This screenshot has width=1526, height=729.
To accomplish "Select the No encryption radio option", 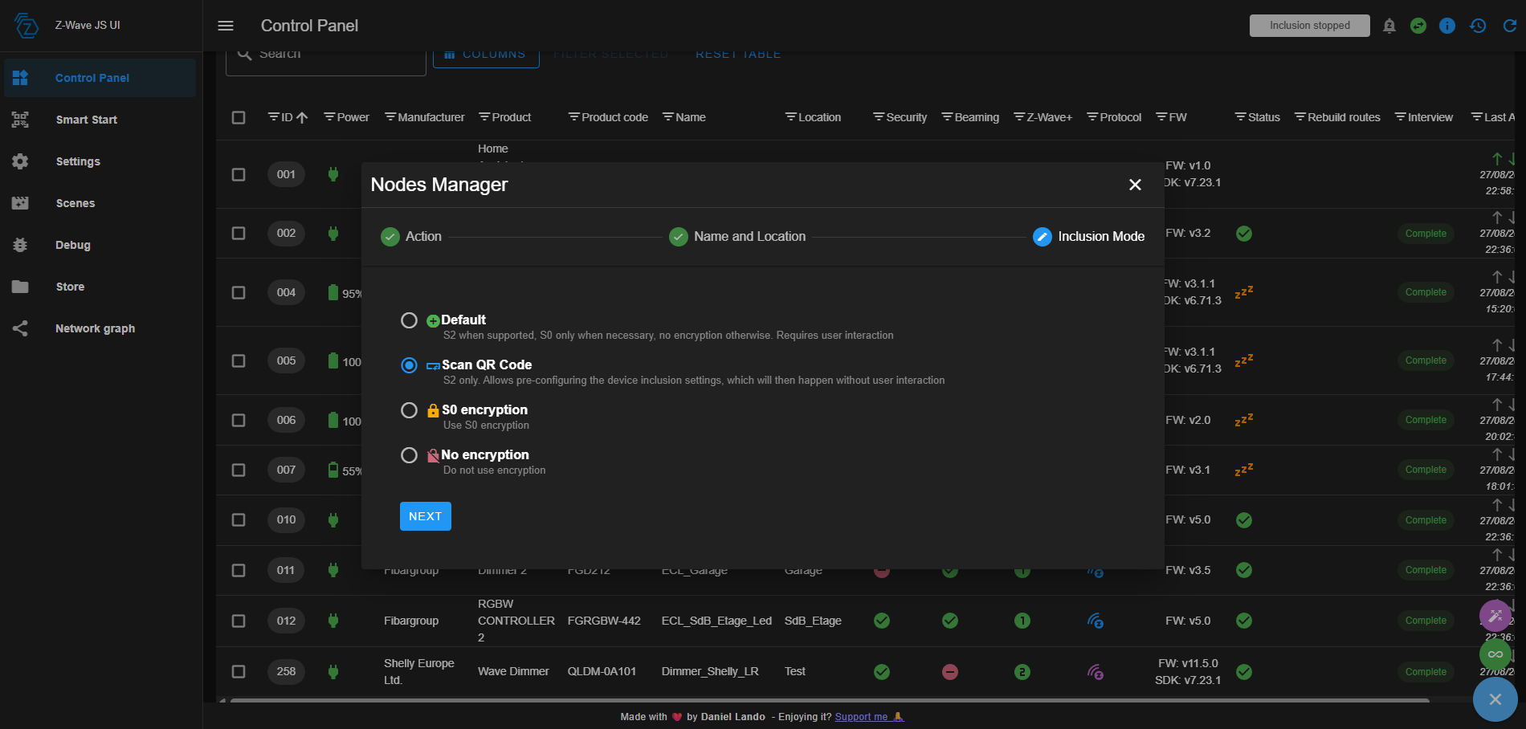I will click(409, 455).
